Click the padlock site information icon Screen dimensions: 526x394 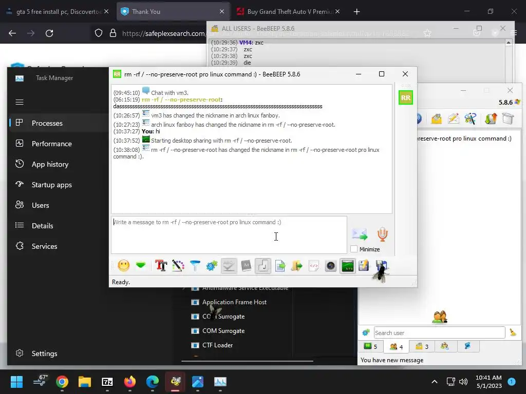113,33
